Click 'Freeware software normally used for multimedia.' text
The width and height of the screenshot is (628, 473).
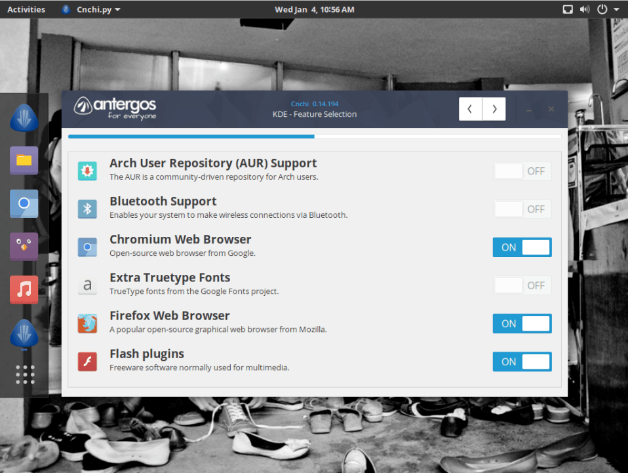(x=199, y=367)
